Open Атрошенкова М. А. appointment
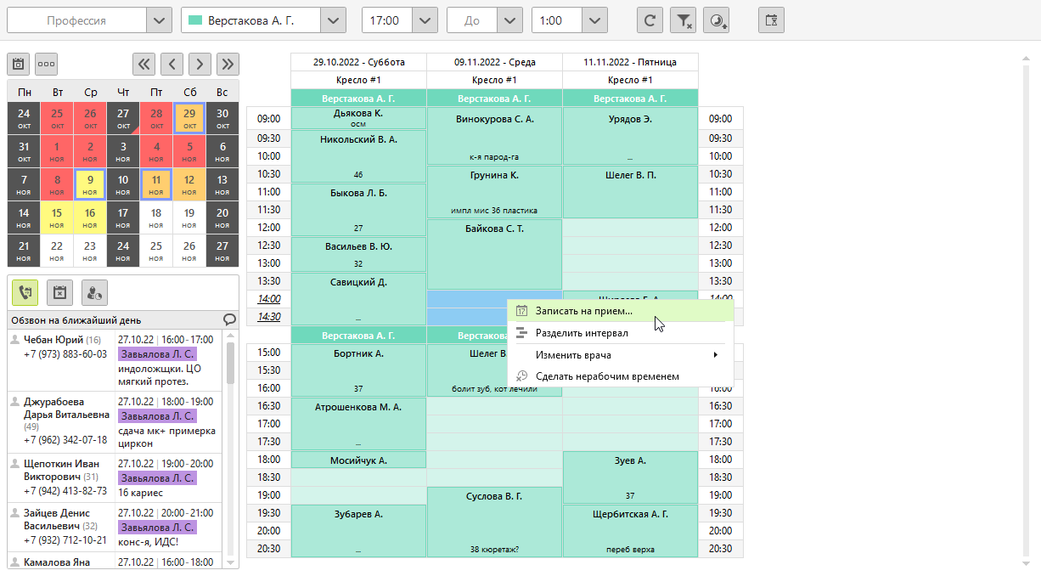The height and width of the screenshot is (576, 1041). 358,423
